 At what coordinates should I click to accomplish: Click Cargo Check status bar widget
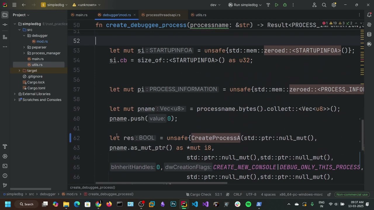pyautogui.click(x=198, y=195)
